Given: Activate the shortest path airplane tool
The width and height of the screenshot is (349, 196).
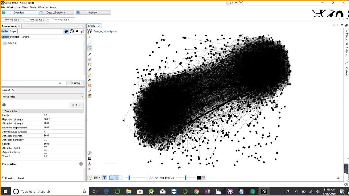Looking at the screenshot, I should (89, 80).
